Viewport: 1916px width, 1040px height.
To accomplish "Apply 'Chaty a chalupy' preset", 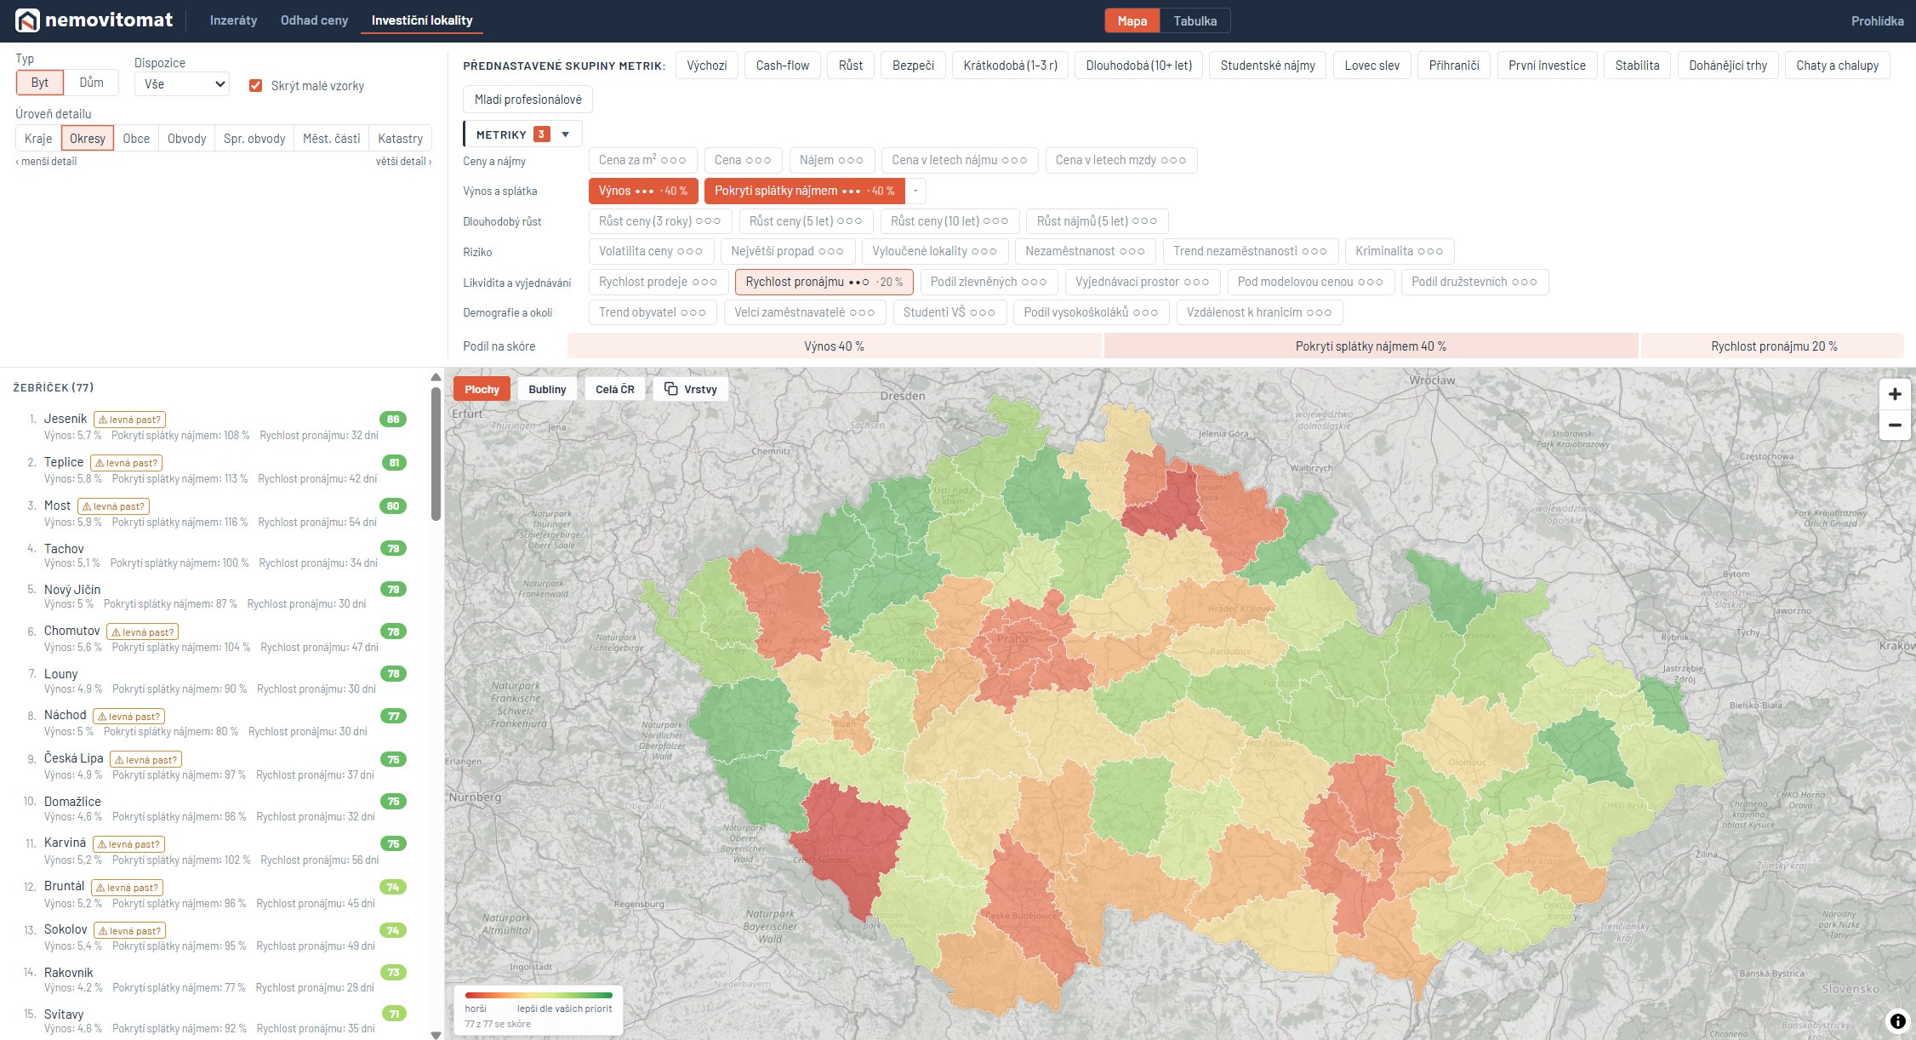I will [1837, 66].
